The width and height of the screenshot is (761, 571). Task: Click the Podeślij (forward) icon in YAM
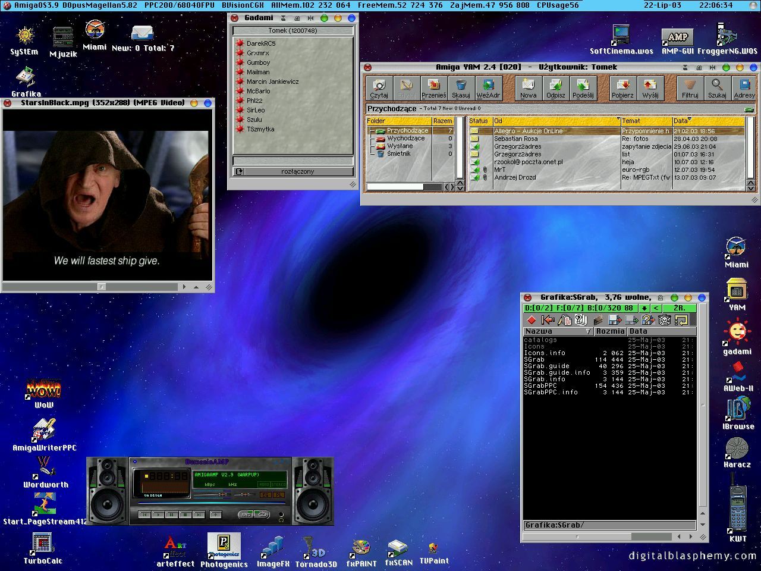pos(583,88)
